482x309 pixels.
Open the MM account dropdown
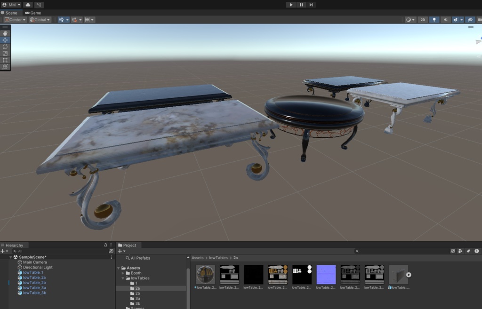[x=11, y=5]
